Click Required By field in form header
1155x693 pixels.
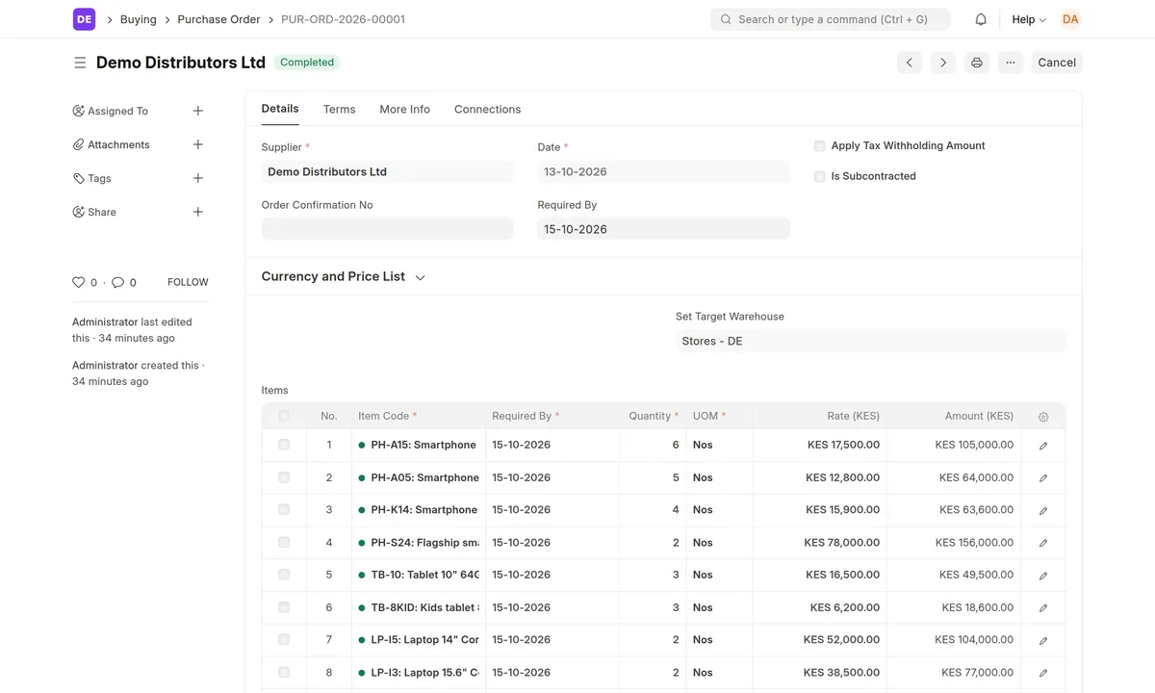point(663,229)
